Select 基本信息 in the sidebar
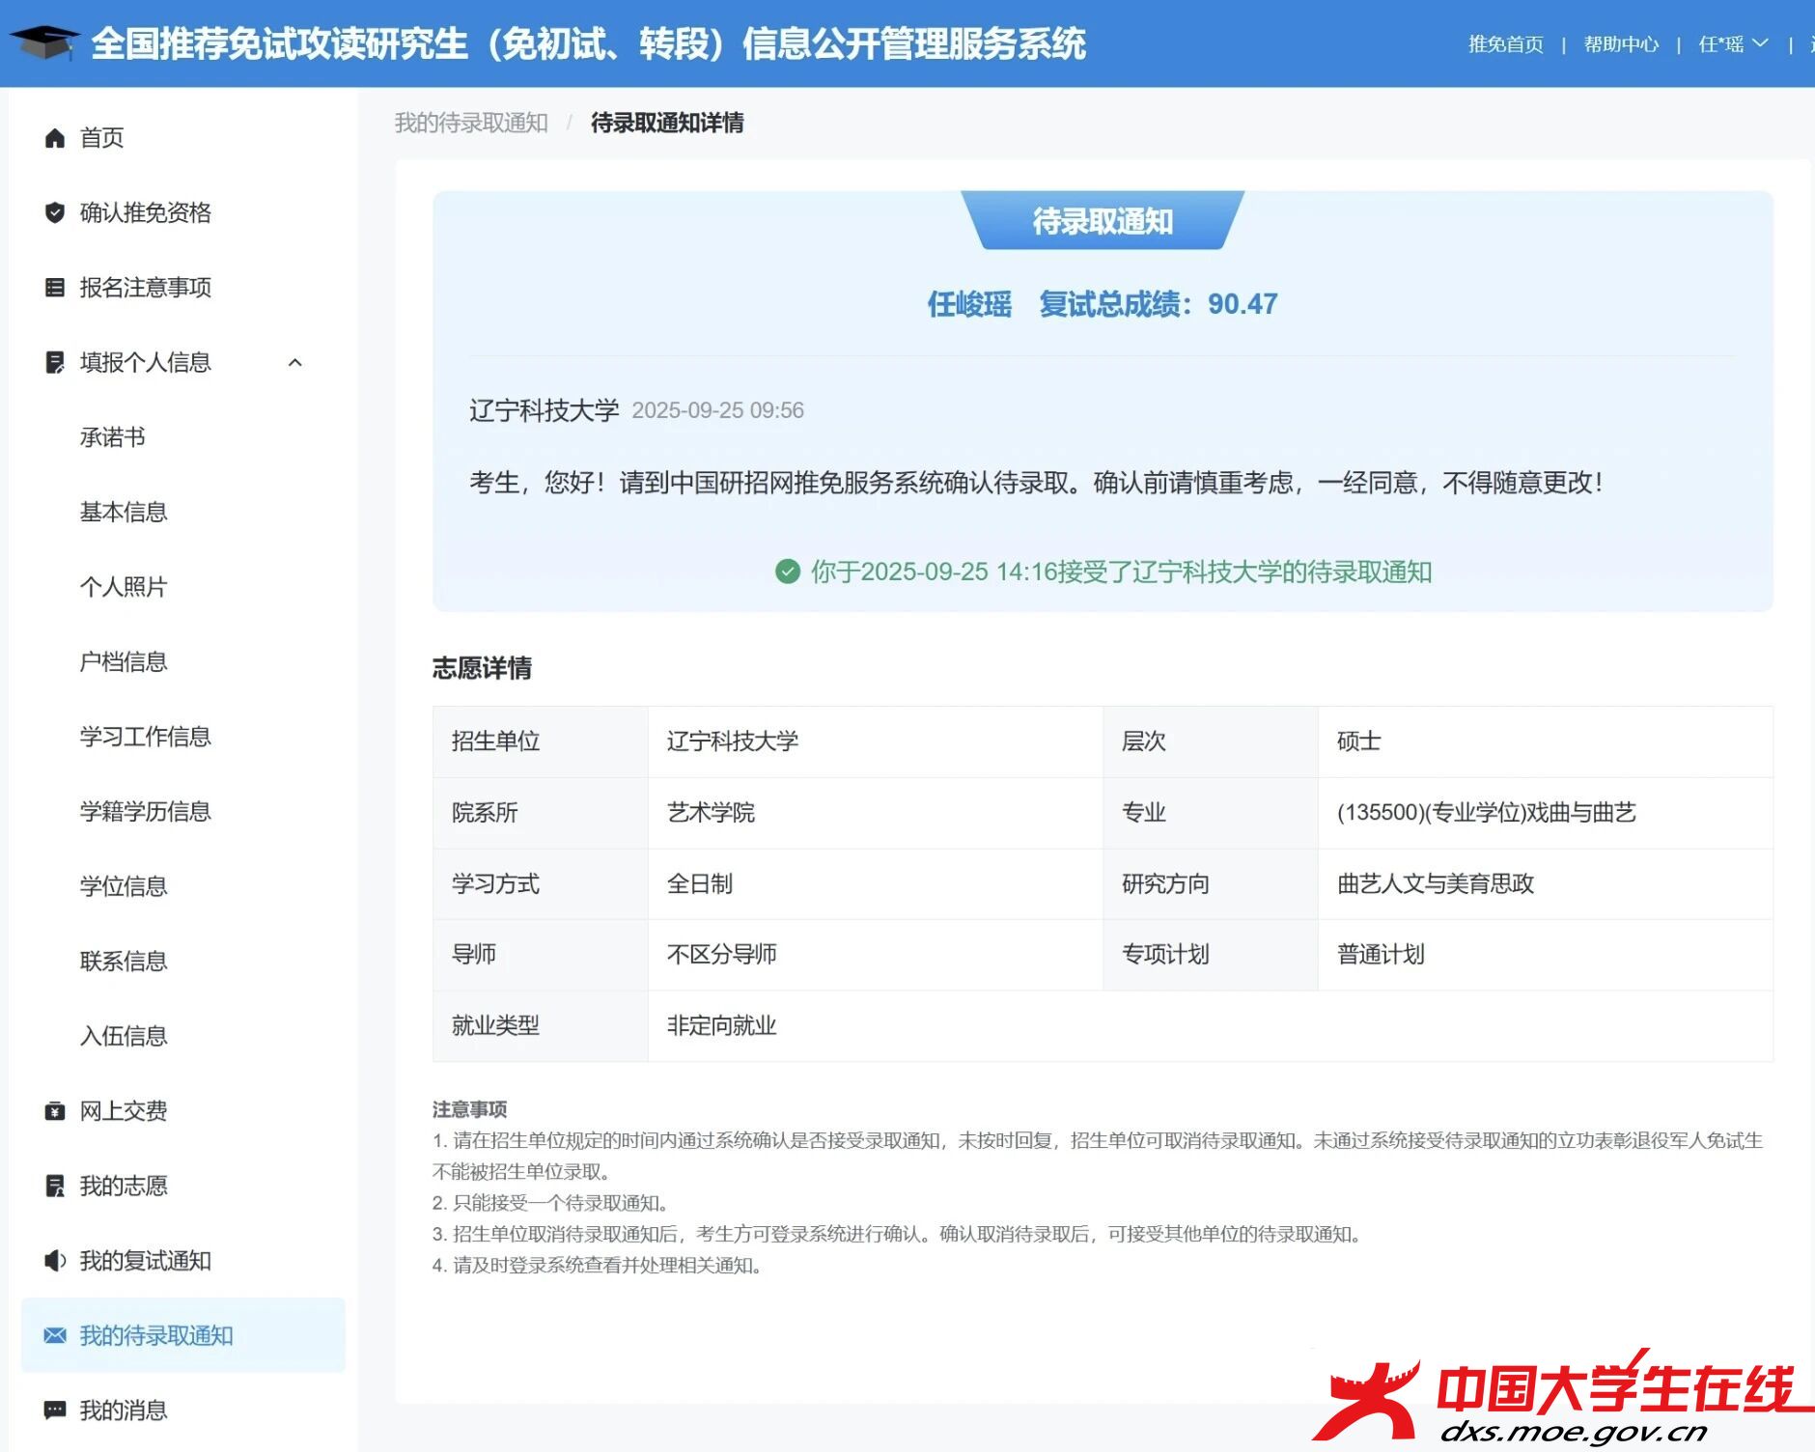The height and width of the screenshot is (1452, 1815). point(124,512)
